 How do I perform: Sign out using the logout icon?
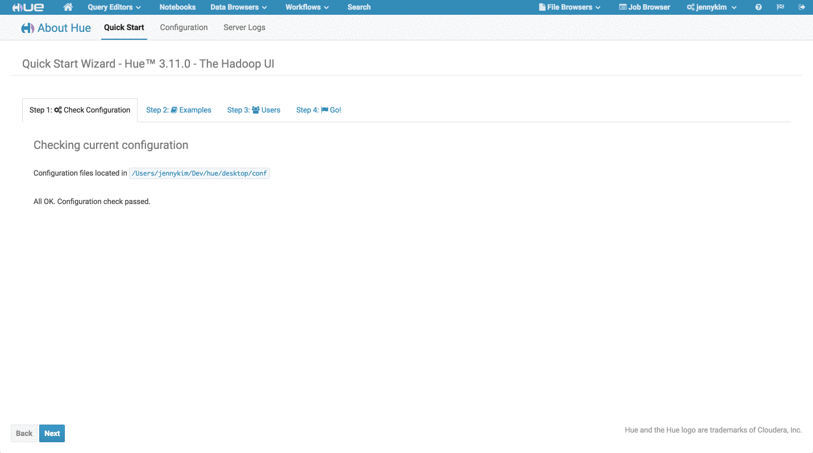coord(803,7)
